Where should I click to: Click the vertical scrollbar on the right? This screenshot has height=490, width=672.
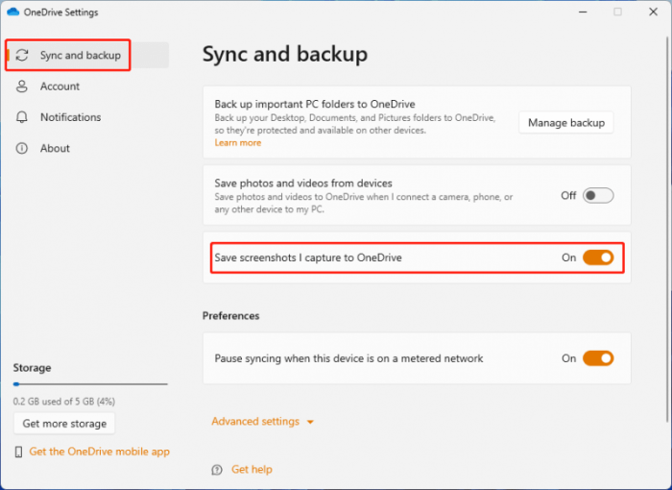tap(667, 230)
